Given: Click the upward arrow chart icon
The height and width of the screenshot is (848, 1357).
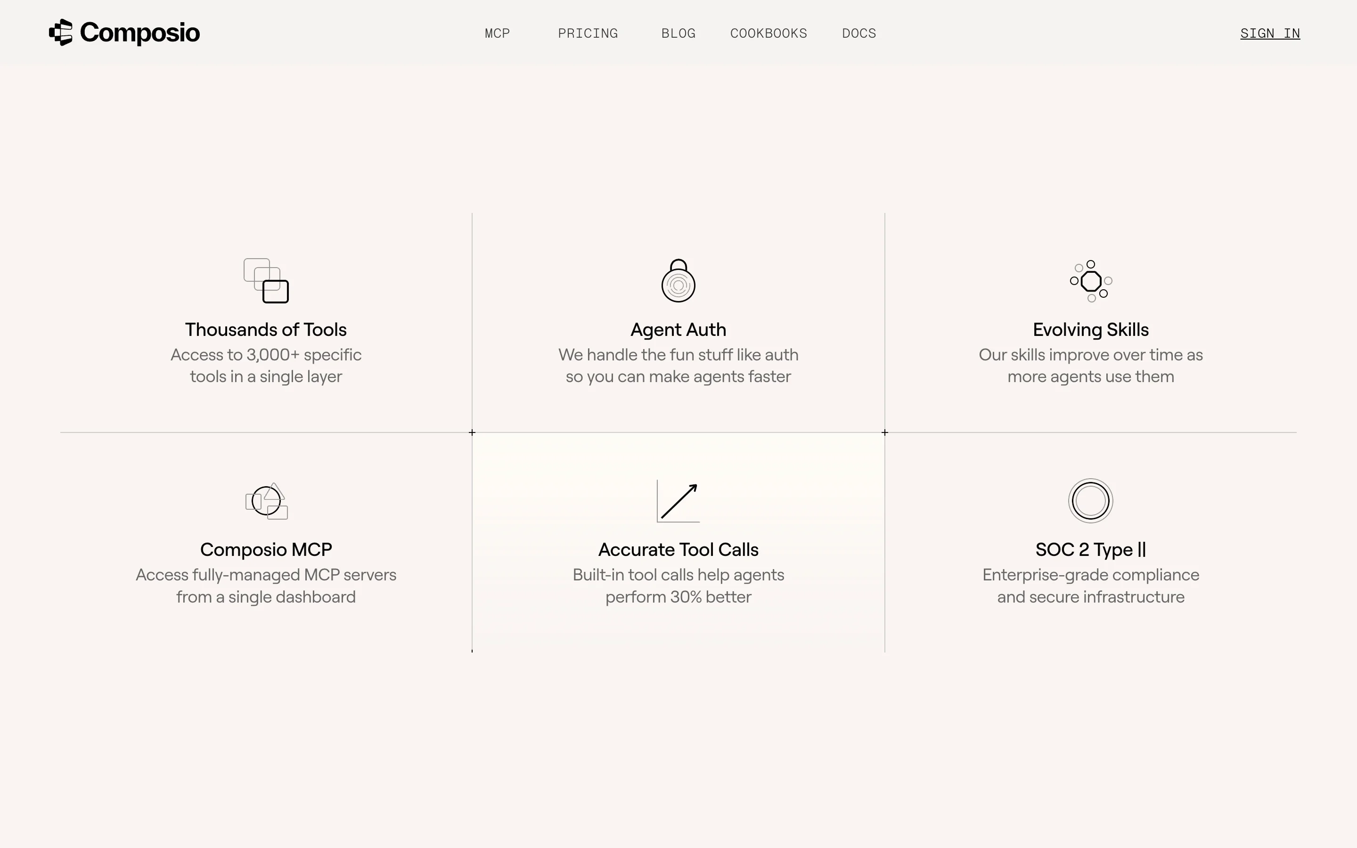Looking at the screenshot, I should tap(678, 501).
